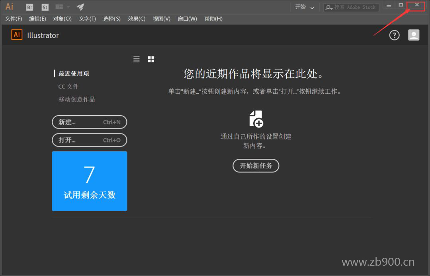The width and height of the screenshot is (430, 276).
Task: Click the rocket GPU performance icon
Action: point(80,7)
